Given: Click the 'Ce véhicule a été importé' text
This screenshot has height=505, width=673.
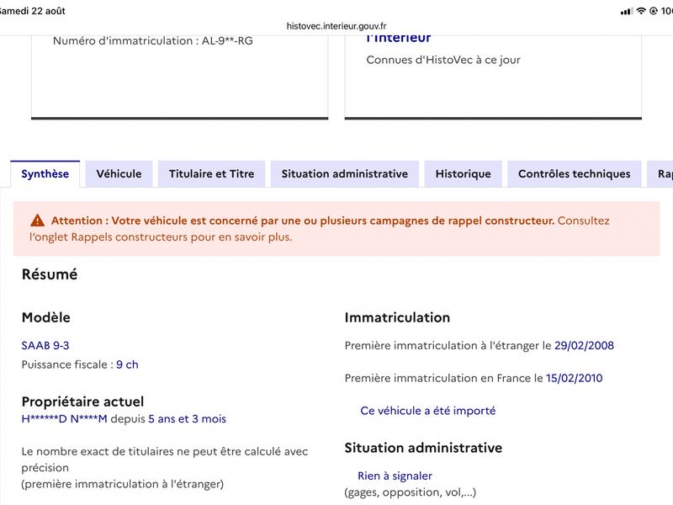Looking at the screenshot, I should (428, 411).
